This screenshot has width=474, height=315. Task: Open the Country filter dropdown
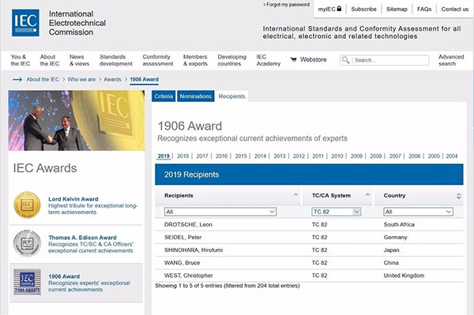(x=419, y=212)
